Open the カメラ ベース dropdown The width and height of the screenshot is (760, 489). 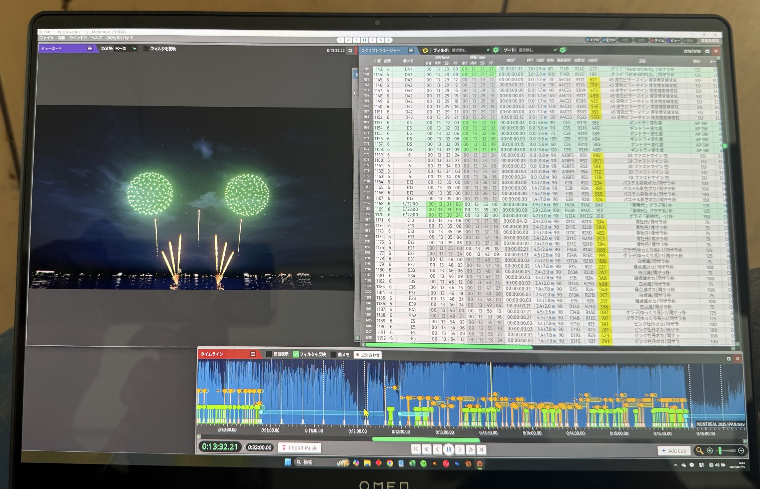click(x=126, y=49)
